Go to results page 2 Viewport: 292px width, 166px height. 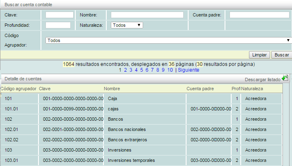[125, 70]
